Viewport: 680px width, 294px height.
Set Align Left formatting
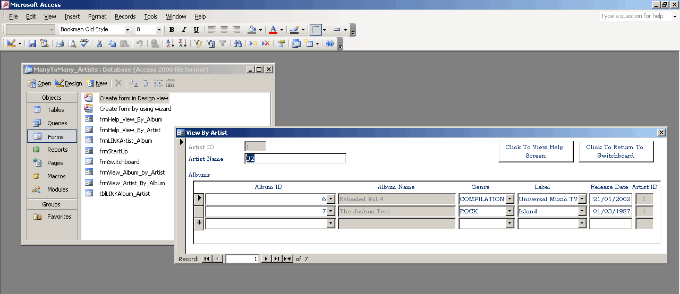click(x=212, y=30)
